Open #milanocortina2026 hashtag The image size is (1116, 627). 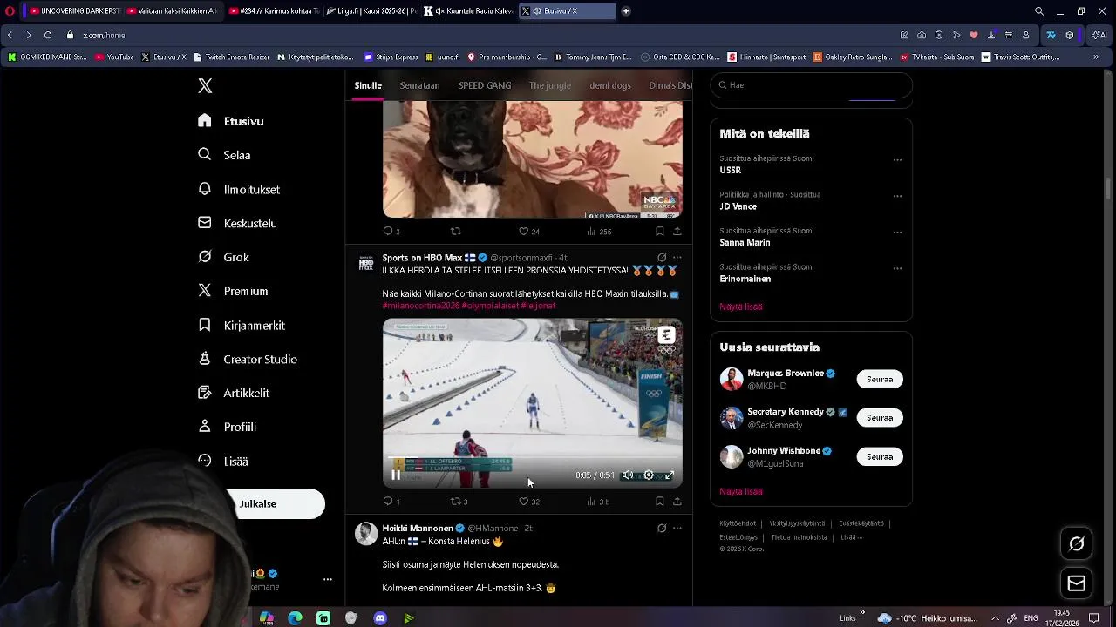click(421, 306)
